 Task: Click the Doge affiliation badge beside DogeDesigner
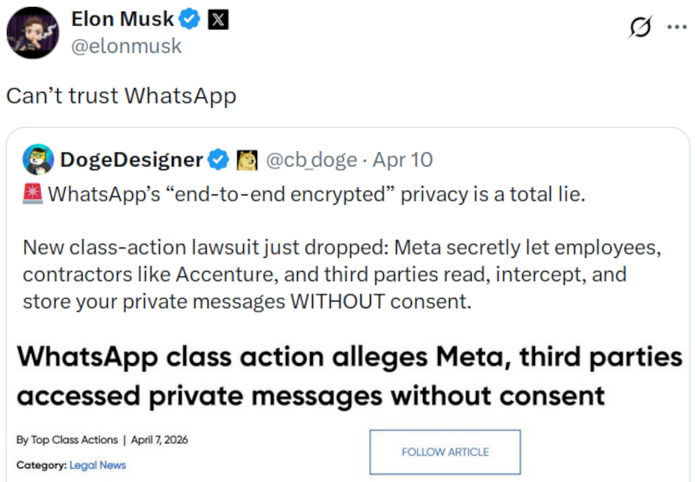coord(246,160)
